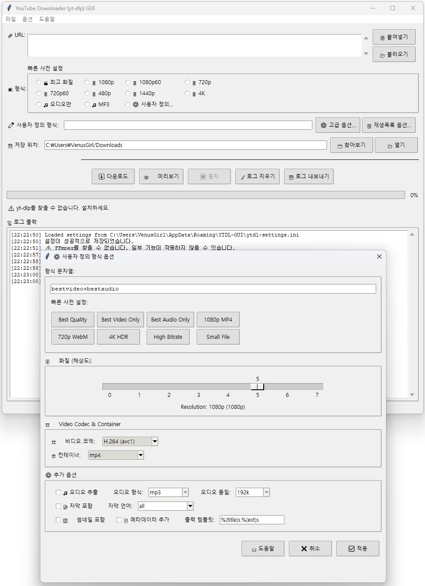Click the 출력 템플릿 text field

click(x=252, y=520)
